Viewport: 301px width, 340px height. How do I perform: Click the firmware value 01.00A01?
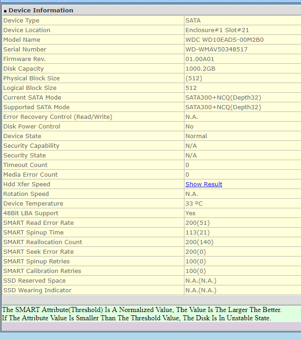200,59
